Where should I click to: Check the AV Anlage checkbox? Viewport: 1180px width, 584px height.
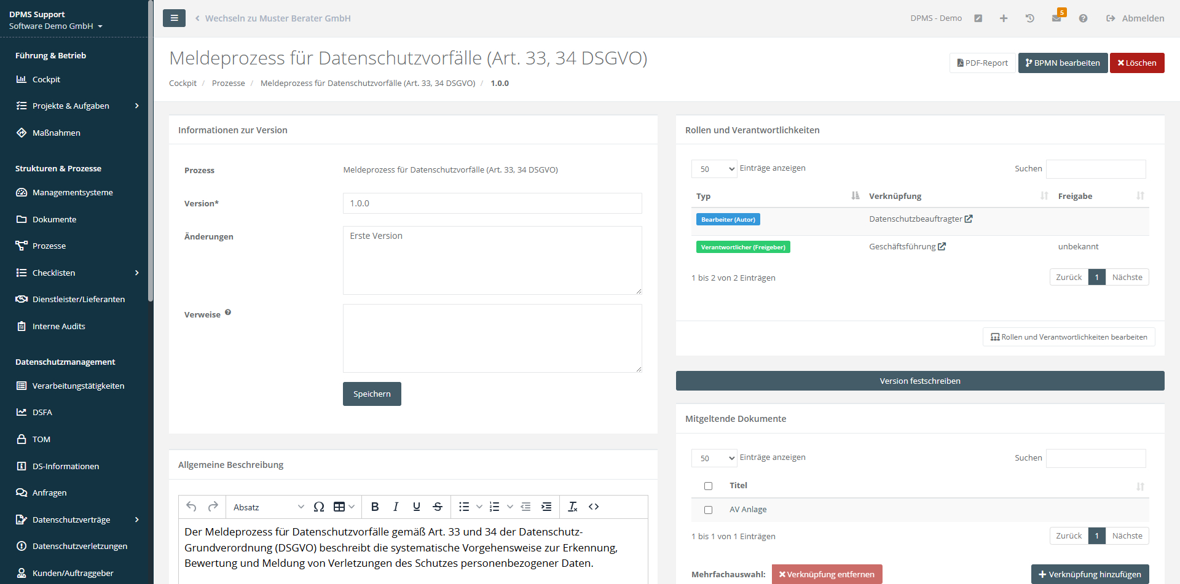point(708,510)
